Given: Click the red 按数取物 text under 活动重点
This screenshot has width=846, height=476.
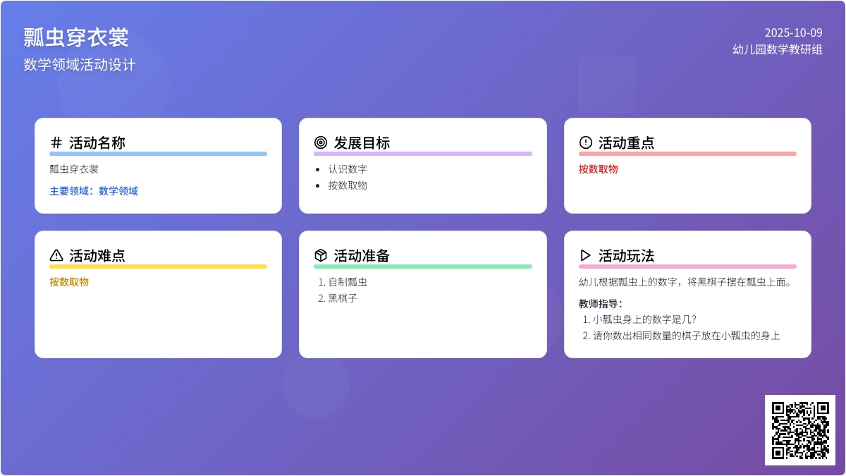Looking at the screenshot, I should point(599,169).
